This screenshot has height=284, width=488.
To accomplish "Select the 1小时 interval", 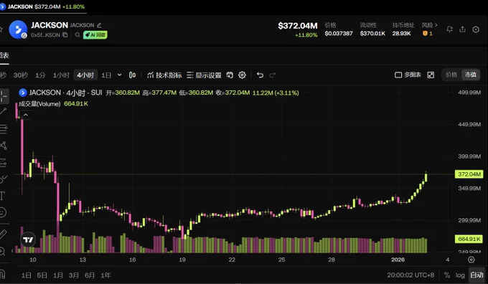I will point(61,75).
